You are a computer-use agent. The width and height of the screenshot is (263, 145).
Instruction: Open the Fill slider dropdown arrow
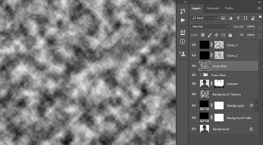pyautogui.click(x=260, y=35)
